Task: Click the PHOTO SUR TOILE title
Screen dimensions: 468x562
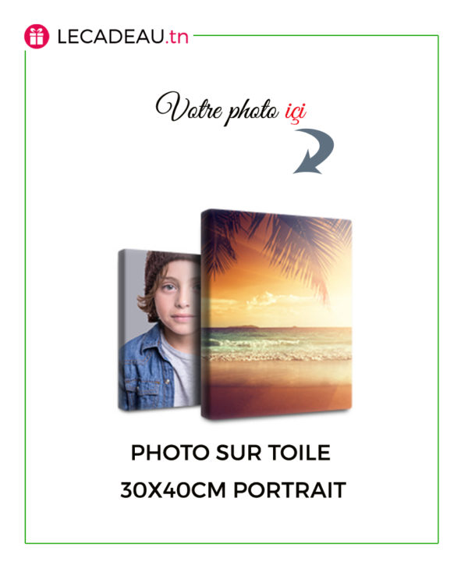Action: [231, 452]
